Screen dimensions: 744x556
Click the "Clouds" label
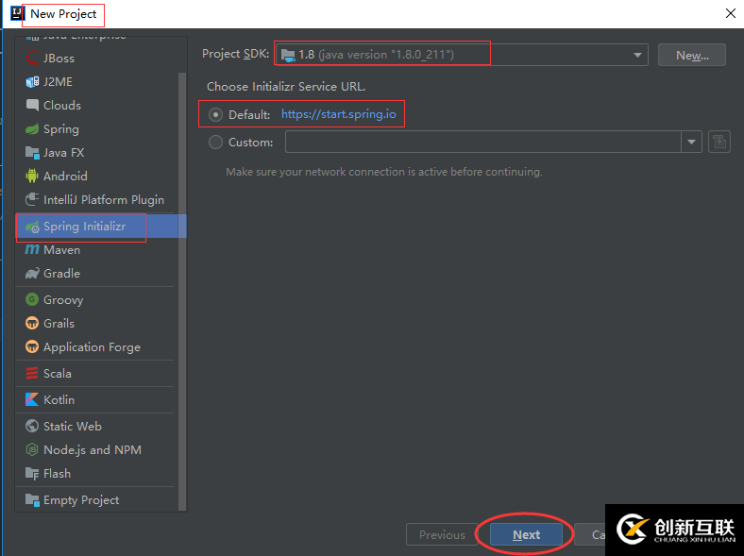click(62, 105)
